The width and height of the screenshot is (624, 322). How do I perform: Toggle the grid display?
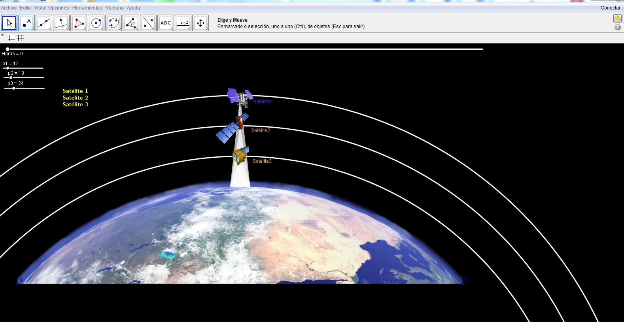(21, 38)
